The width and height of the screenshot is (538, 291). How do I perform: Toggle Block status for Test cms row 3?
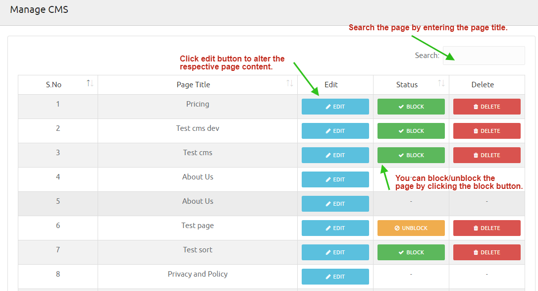[x=411, y=155]
